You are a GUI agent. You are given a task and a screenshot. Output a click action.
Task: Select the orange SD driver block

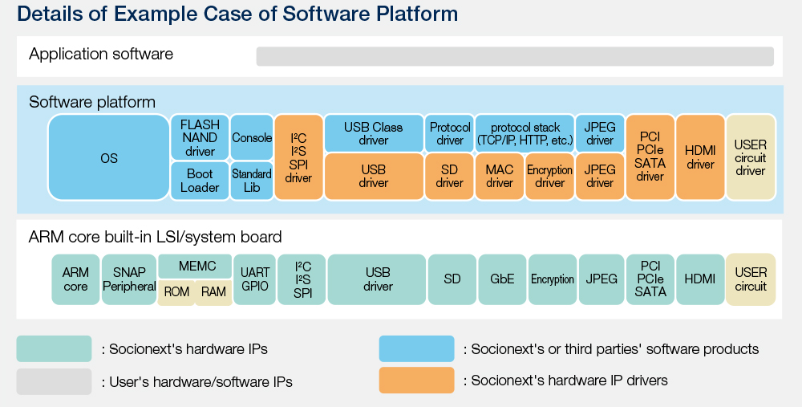[x=450, y=176]
